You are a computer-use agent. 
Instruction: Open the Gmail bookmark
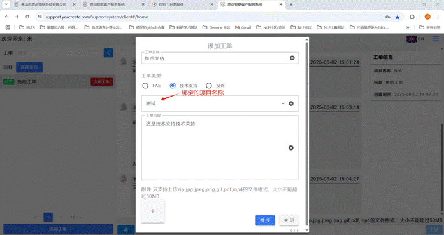tap(243, 27)
